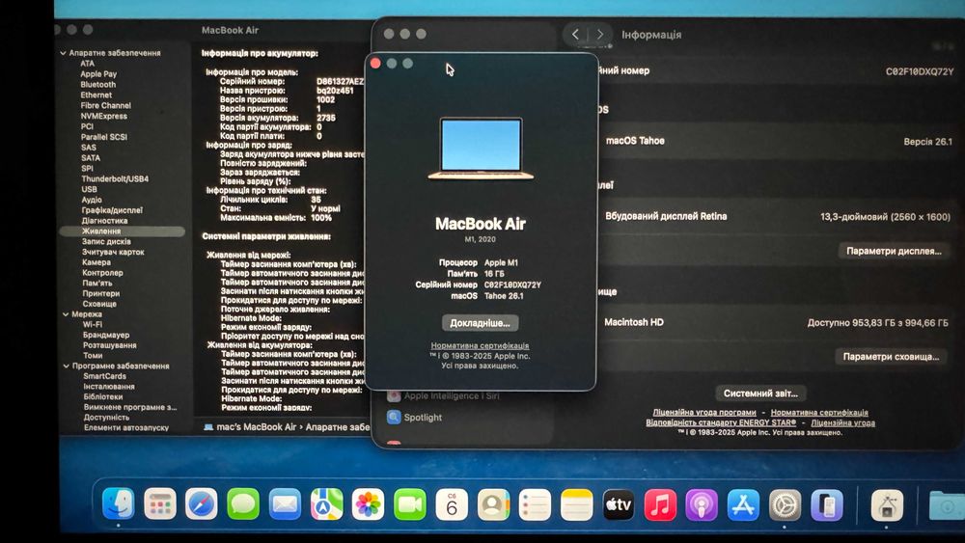Select 'Живлення' in hardware tree
Screen dimensions: 965x543
(x=122, y=231)
